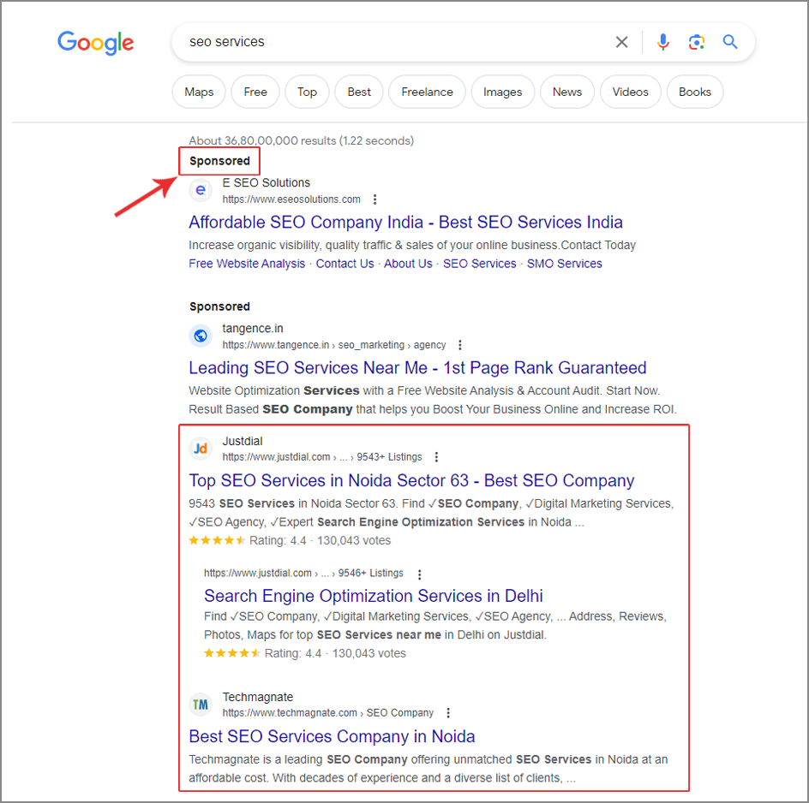The height and width of the screenshot is (803, 809).
Task: Click the Justdial site name
Action: [x=243, y=441]
